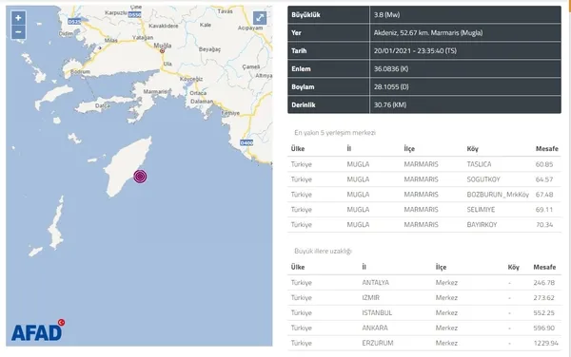Click the ANTALYA province cell
Viewport: 571px width, 357px height.
click(x=375, y=283)
